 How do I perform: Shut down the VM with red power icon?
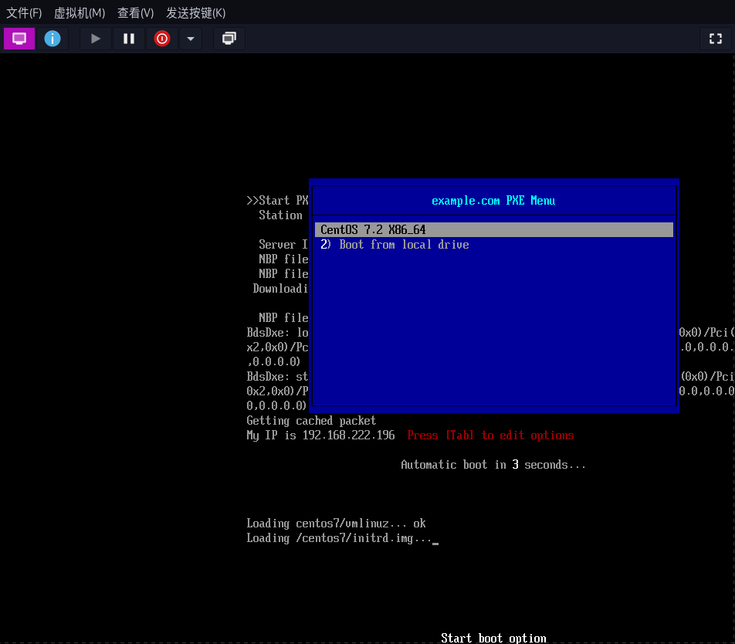(x=161, y=39)
